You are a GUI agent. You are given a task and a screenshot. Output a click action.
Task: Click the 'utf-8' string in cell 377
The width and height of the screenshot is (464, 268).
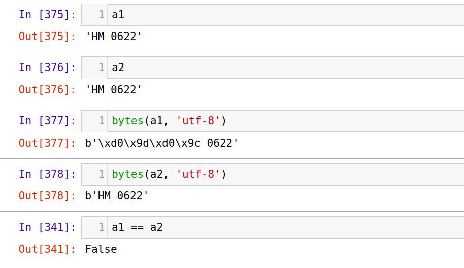pyautogui.click(x=198, y=121)
